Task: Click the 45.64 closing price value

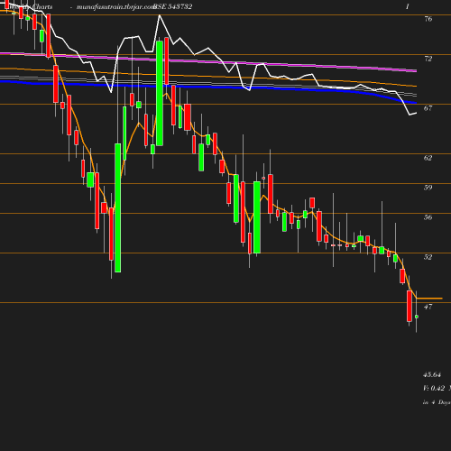Action: pos(432,374)
